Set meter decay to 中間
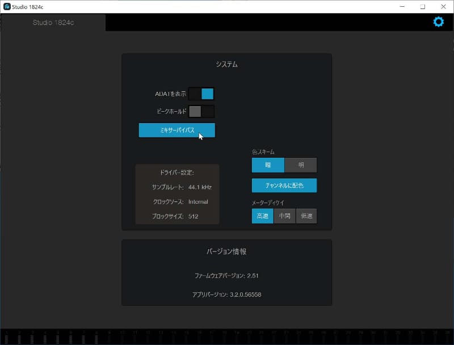The image size is (454, 345). click(x=285, y=216)
